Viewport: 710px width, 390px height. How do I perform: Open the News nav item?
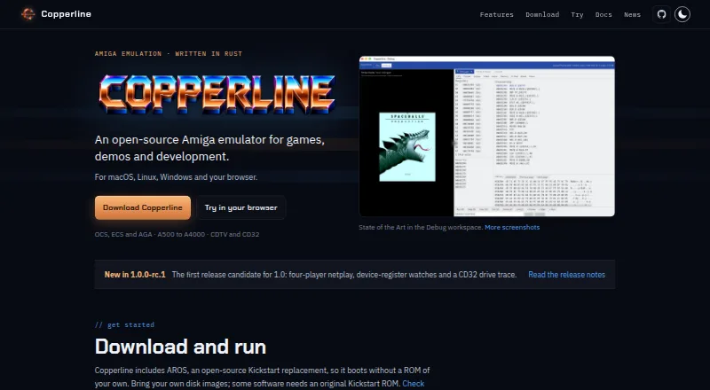632,14
